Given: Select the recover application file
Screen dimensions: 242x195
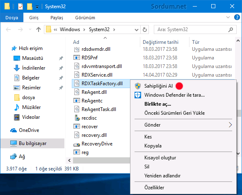Looking at the screenshot, I should pyautogui.click(x=89, y=127).
